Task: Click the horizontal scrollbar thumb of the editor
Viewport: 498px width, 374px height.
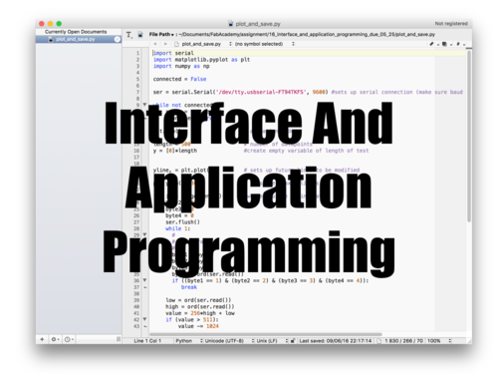Action: tap(266, 334)
